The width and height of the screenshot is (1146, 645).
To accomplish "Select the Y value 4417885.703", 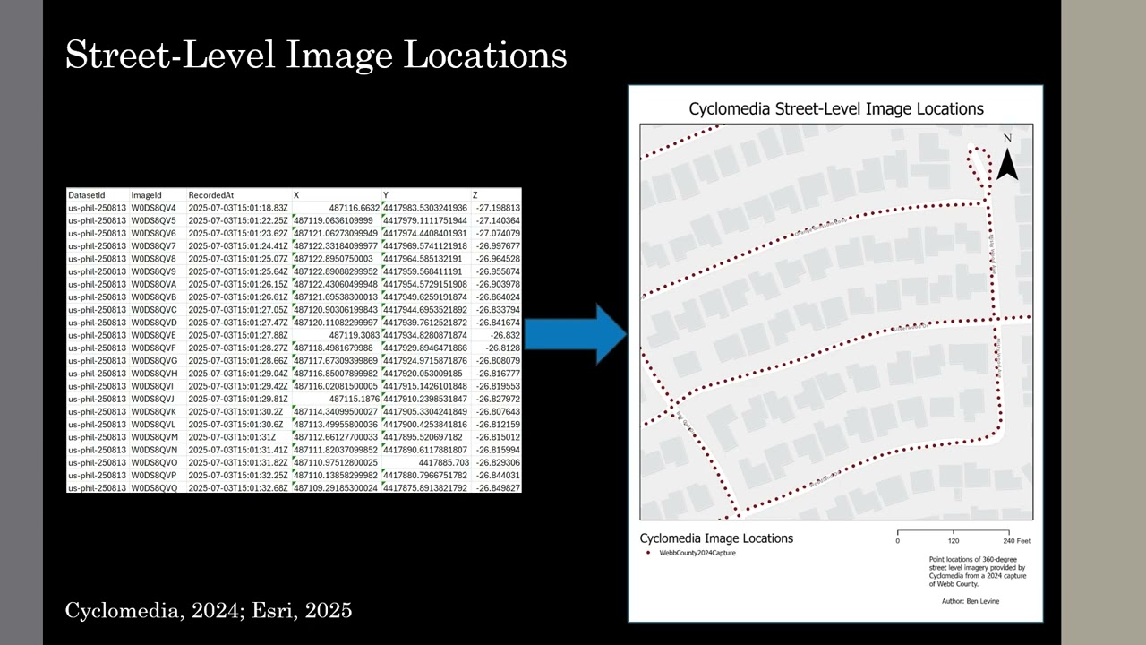I will (x=444, y=462).
